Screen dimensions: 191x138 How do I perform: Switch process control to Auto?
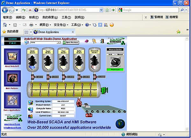(110, 54)
